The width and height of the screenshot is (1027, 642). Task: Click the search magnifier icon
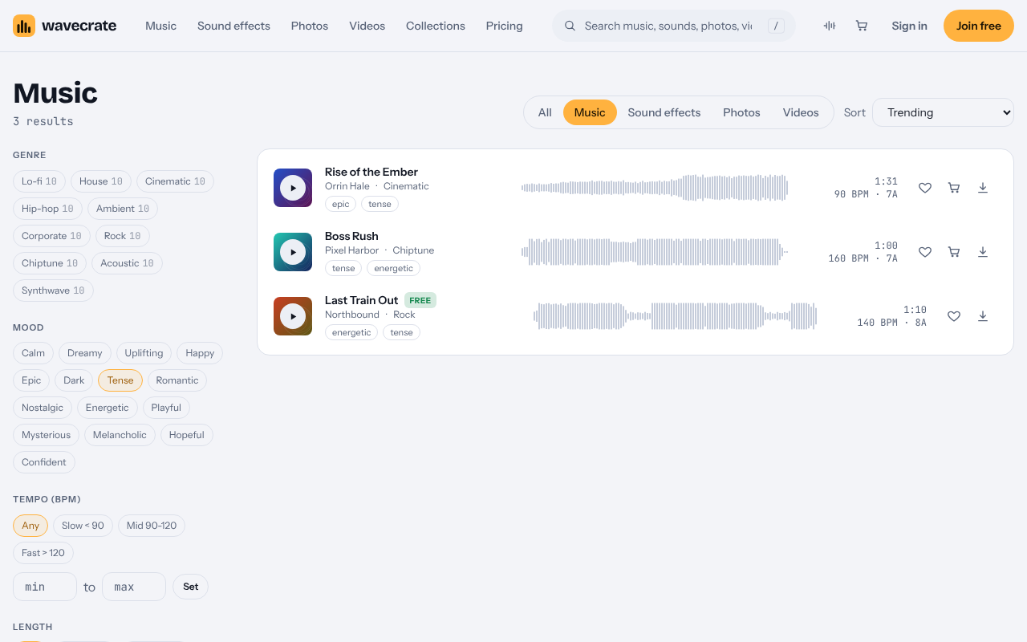click(x=570, y=26)
